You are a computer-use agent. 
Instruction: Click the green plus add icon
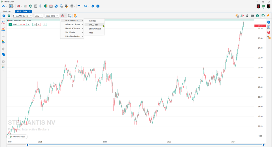9,16
